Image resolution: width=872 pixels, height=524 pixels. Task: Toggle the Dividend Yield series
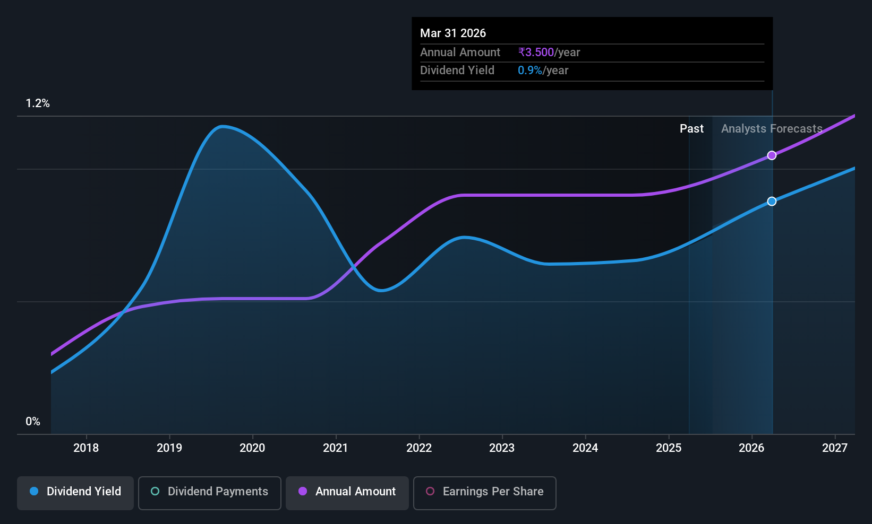pyautogui.click(x=75, y=493)
